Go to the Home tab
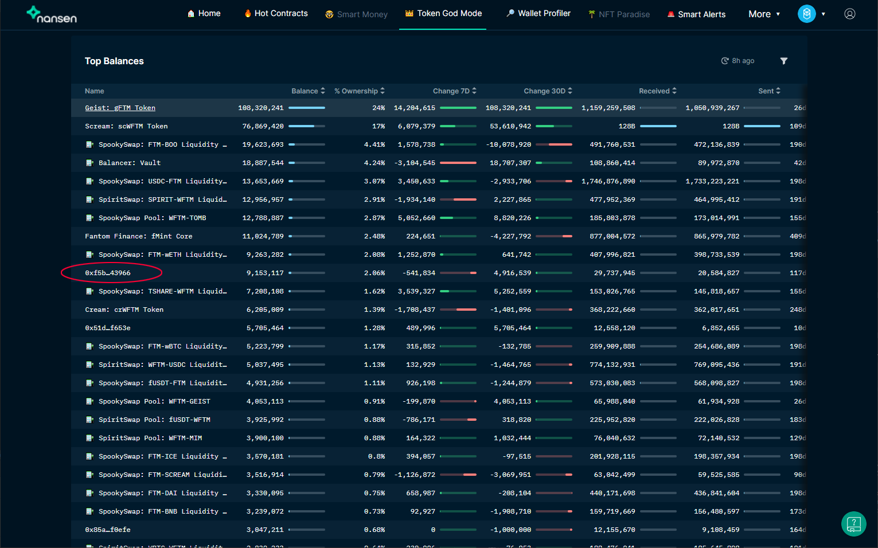Image resolution: width=878 pixels, height=548 pixels. (204, 13)
